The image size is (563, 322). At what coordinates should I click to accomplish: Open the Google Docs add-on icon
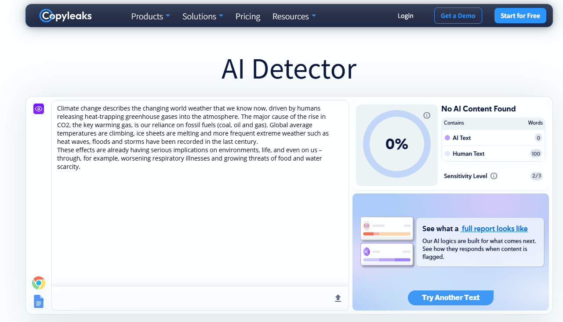(x=39, y=301)
